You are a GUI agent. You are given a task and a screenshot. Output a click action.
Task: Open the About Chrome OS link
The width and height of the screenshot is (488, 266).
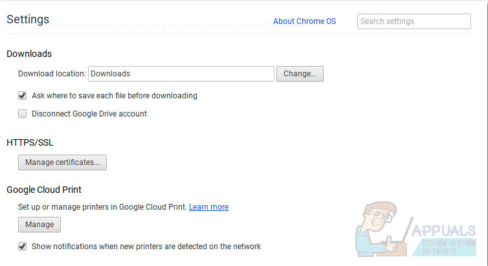pos(304,21)
